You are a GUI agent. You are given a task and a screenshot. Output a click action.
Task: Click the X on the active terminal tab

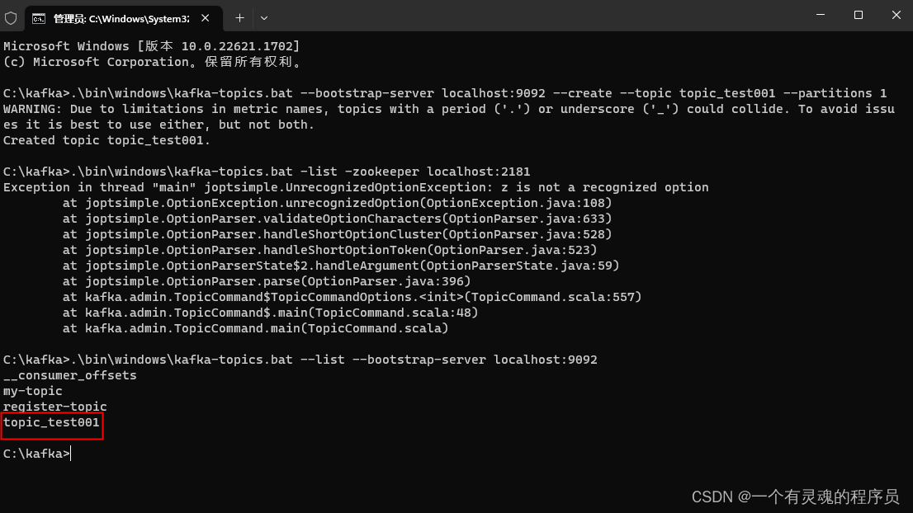(206, 16)
